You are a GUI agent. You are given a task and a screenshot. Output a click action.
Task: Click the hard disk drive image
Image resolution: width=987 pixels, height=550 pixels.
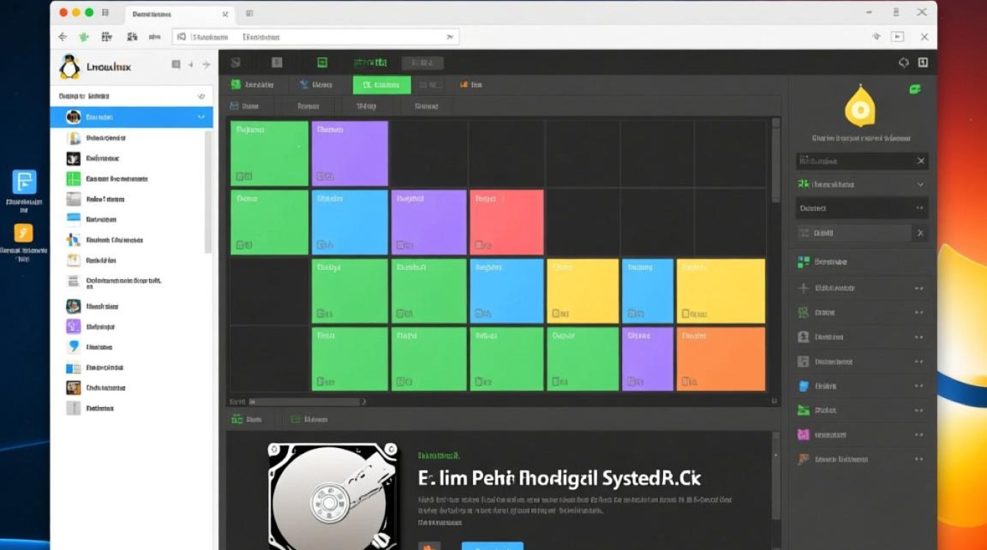coord(333,496)
